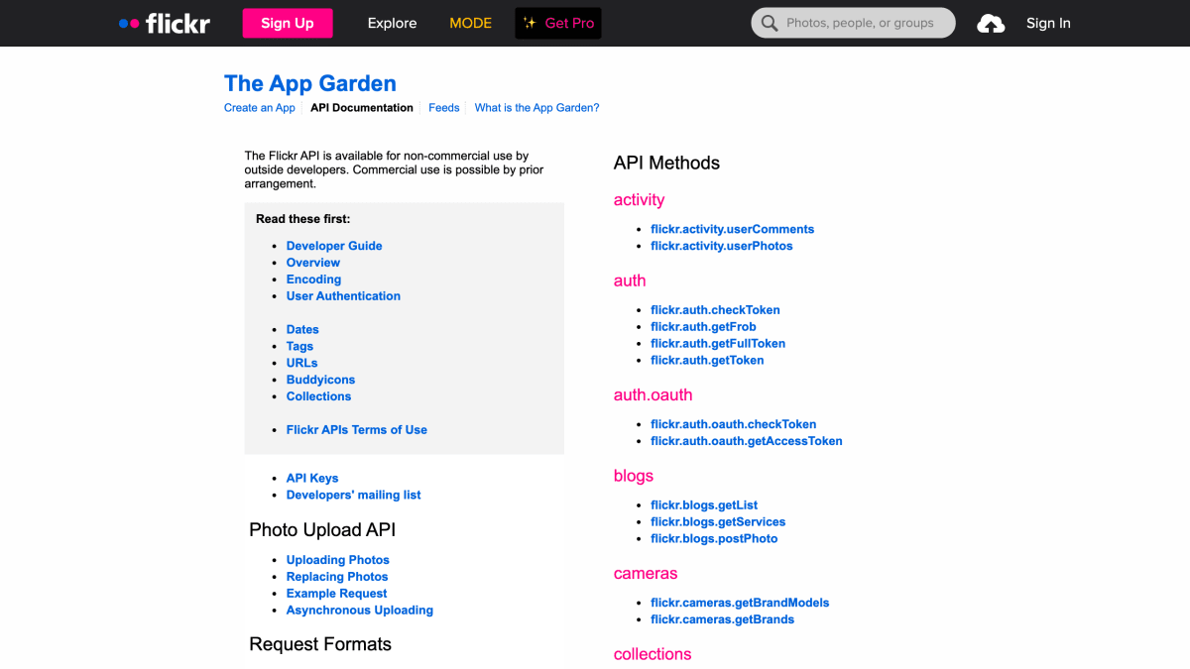Click the pink activity section heading

coord(639,200)
